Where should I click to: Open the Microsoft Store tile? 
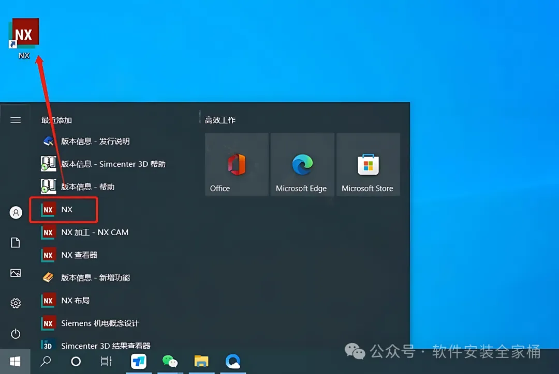(369, 164)
